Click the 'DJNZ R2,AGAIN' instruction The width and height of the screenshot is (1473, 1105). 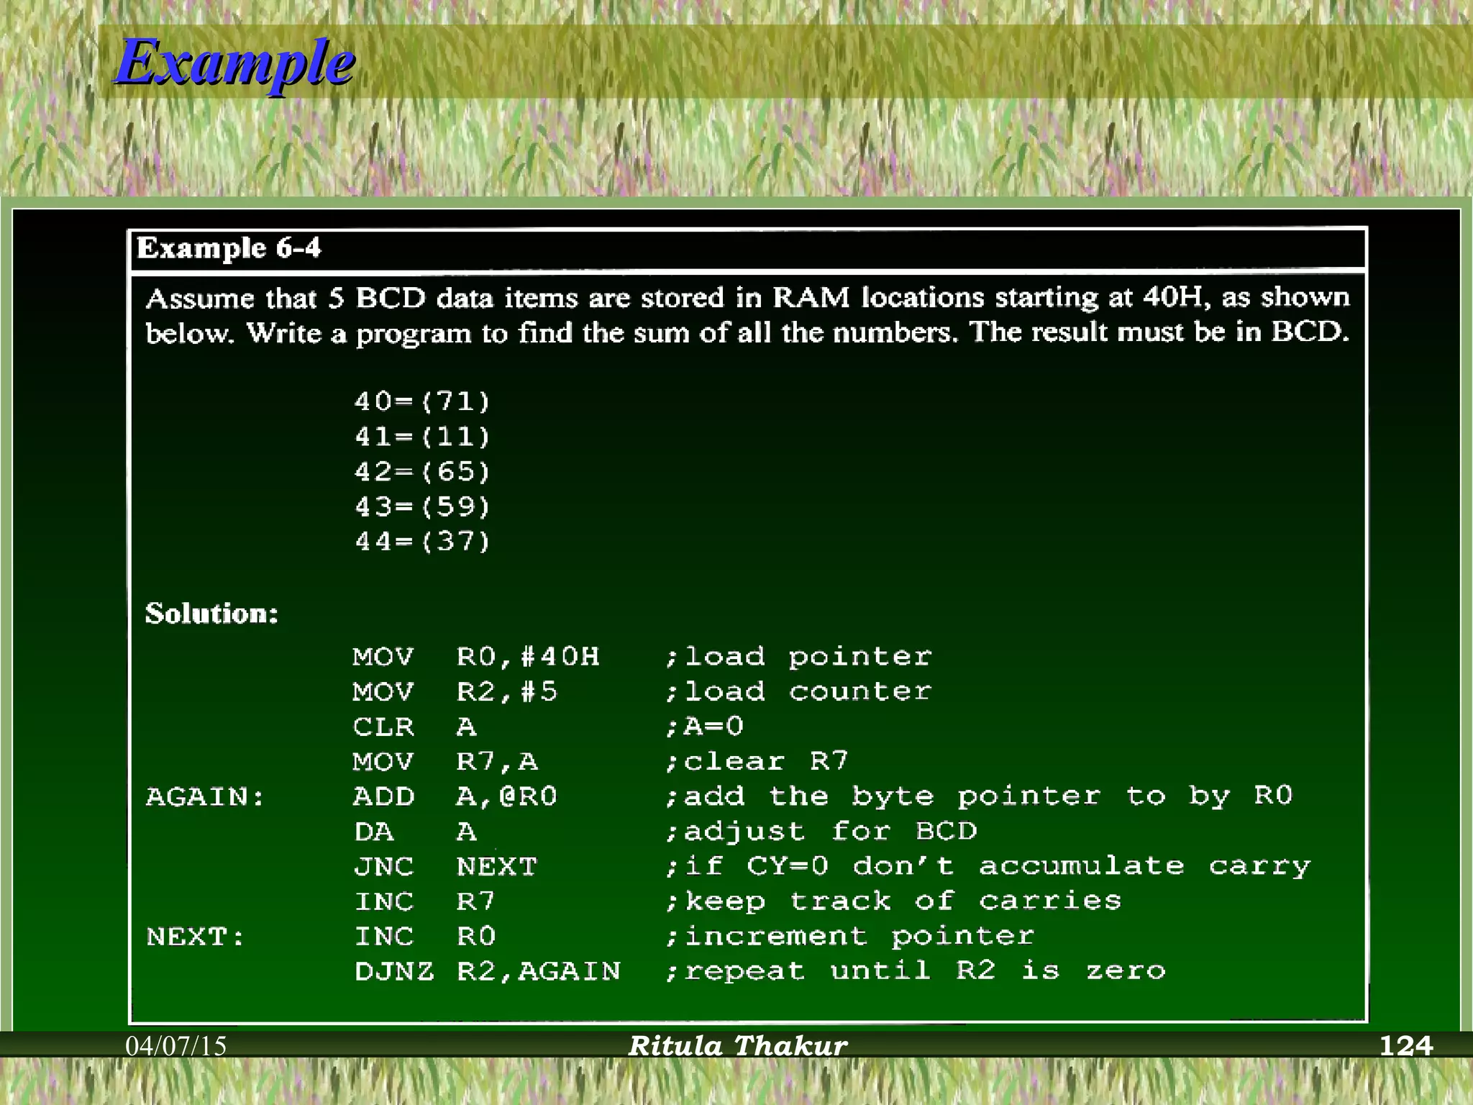click(x=487, y=971)
